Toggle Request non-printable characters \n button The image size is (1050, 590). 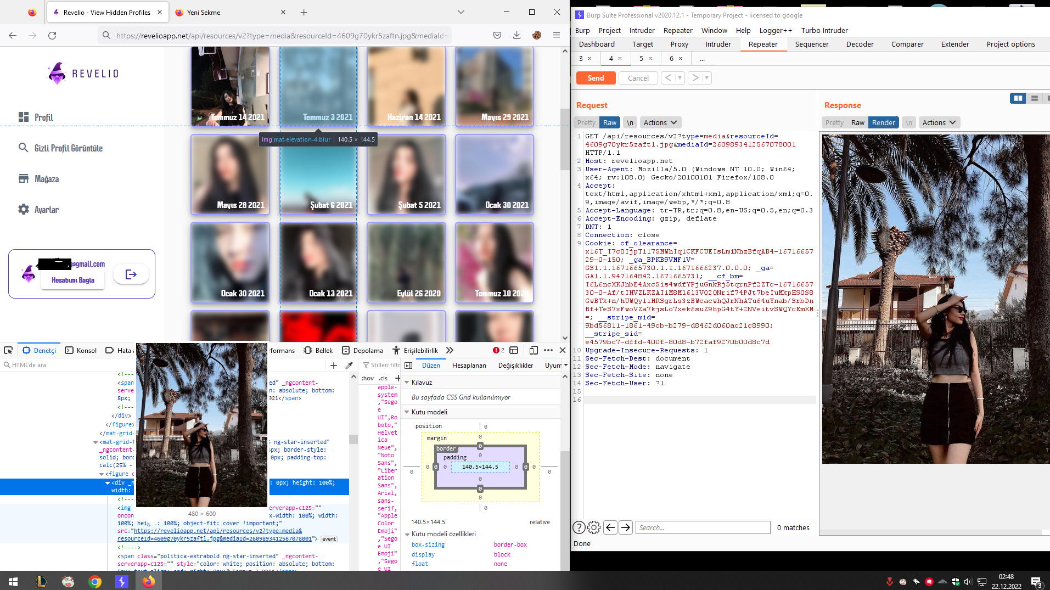point(630,122)
